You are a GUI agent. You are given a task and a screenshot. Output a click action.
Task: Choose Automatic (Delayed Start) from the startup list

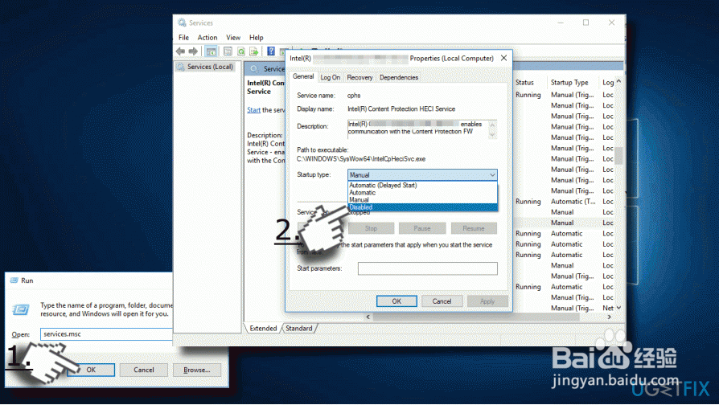(422, 185)
